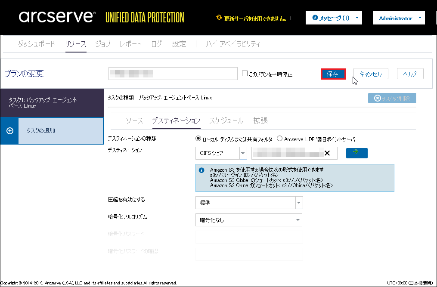The height and width of the screenshot is (287, 437).
Task: Click the 保存 button
Action: [x=333, y=74]
